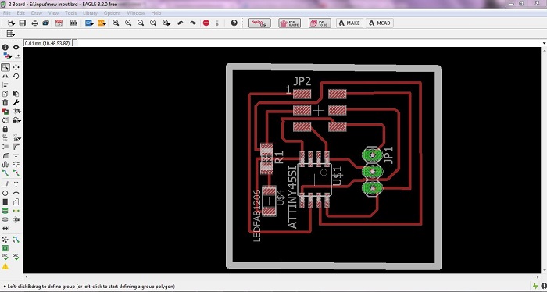Select the Text tool

tap(16, 184)
